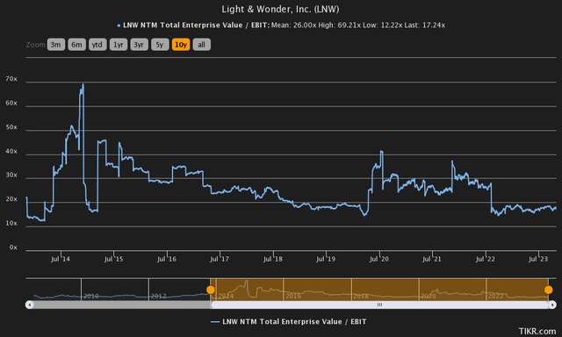Click the scrollbar right arrow
Screen dimensions: 562x337
(x=552, y=305)
